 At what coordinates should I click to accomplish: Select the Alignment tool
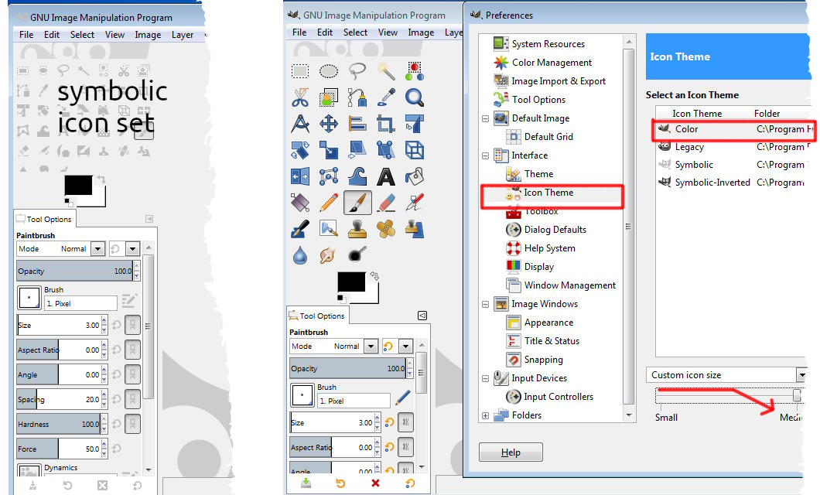357,124
